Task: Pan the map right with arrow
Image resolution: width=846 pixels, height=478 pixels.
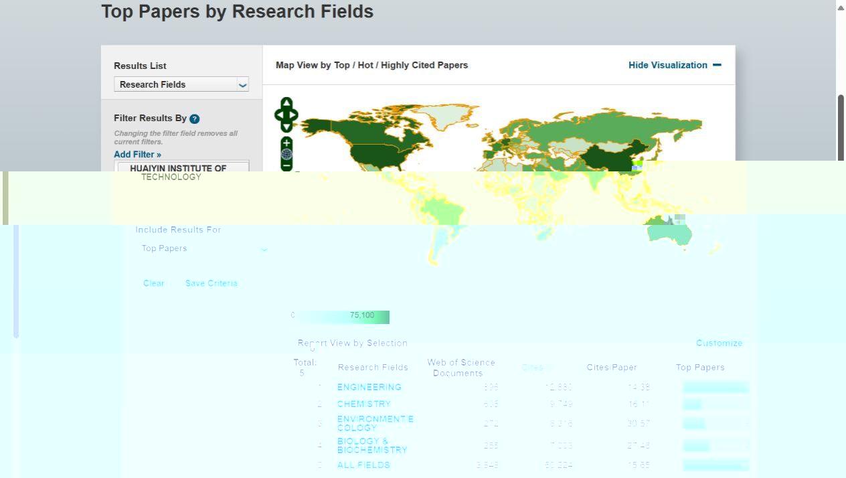Action: (294, 114)
